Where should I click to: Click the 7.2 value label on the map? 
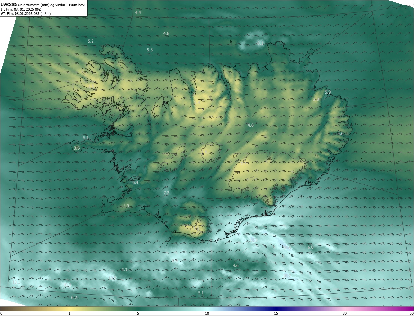[166, 193]
